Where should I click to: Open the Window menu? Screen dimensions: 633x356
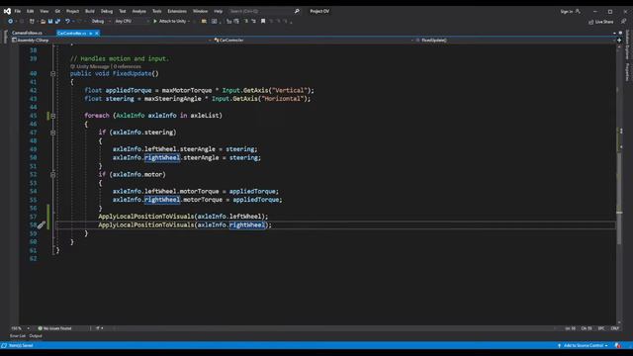click(x=200, y=11)
